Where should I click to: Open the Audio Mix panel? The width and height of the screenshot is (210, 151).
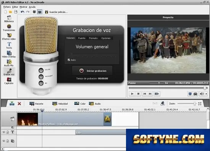click(9, 63)
